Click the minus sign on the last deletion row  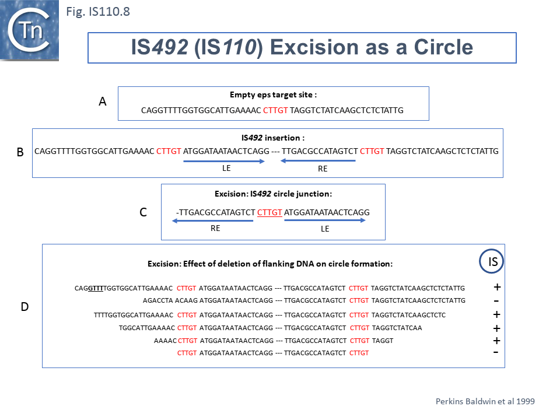(496, 352)
